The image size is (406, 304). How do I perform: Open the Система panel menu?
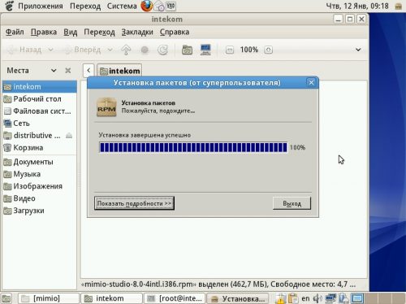click(122, 6)
